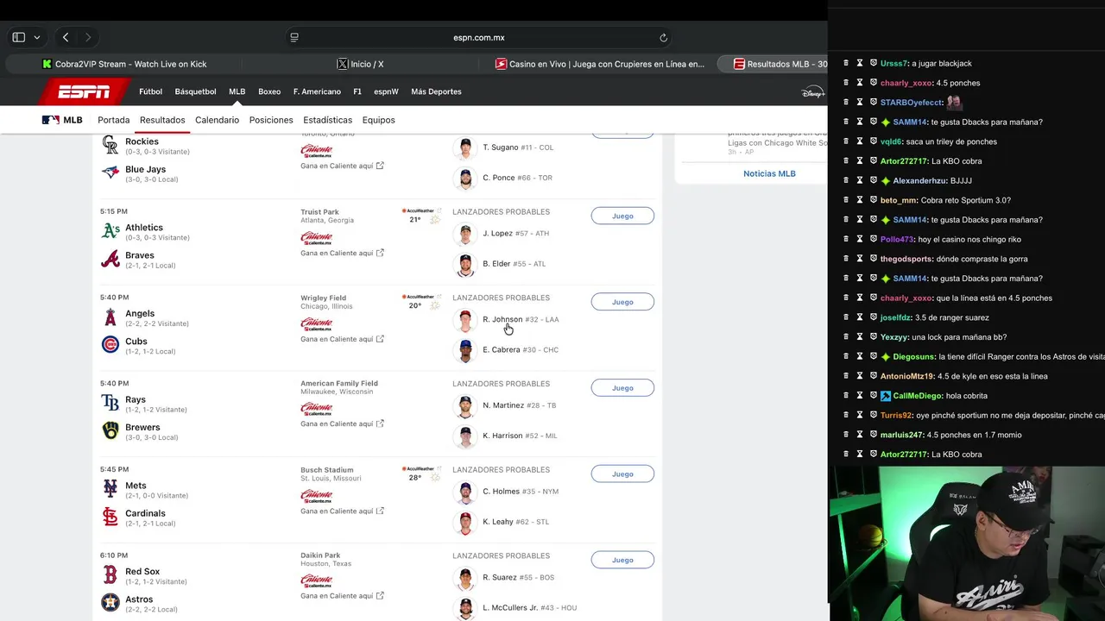Click the Brewers team logo

coord(110,430)
